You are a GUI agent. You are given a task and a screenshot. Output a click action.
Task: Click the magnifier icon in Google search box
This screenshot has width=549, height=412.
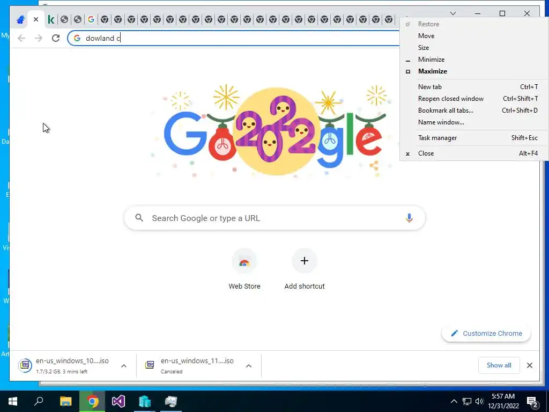tap(139, 218)
